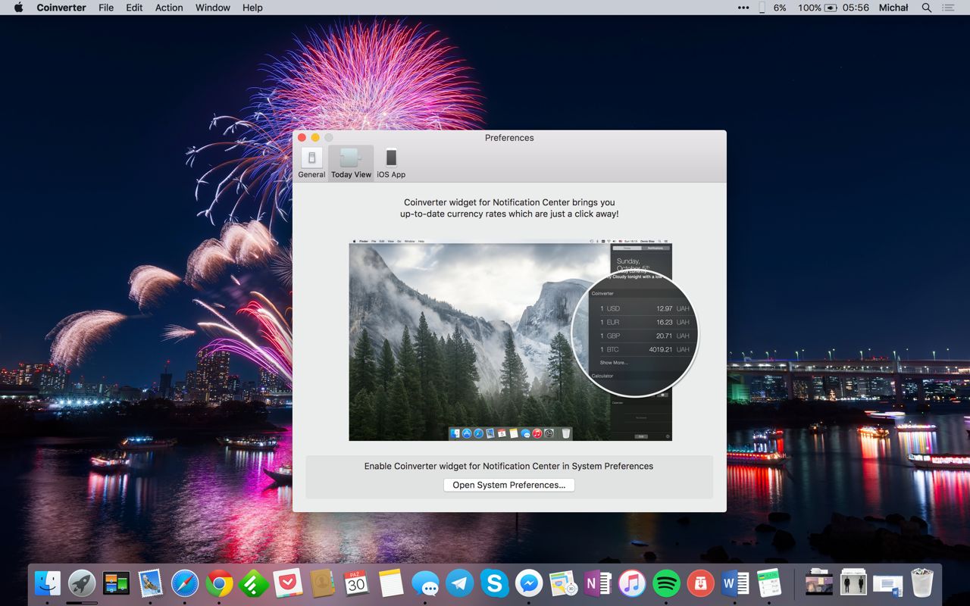Screen dimensions: 970x606
Task: Open the General preferences tab
Action: (x=311, y=163)
